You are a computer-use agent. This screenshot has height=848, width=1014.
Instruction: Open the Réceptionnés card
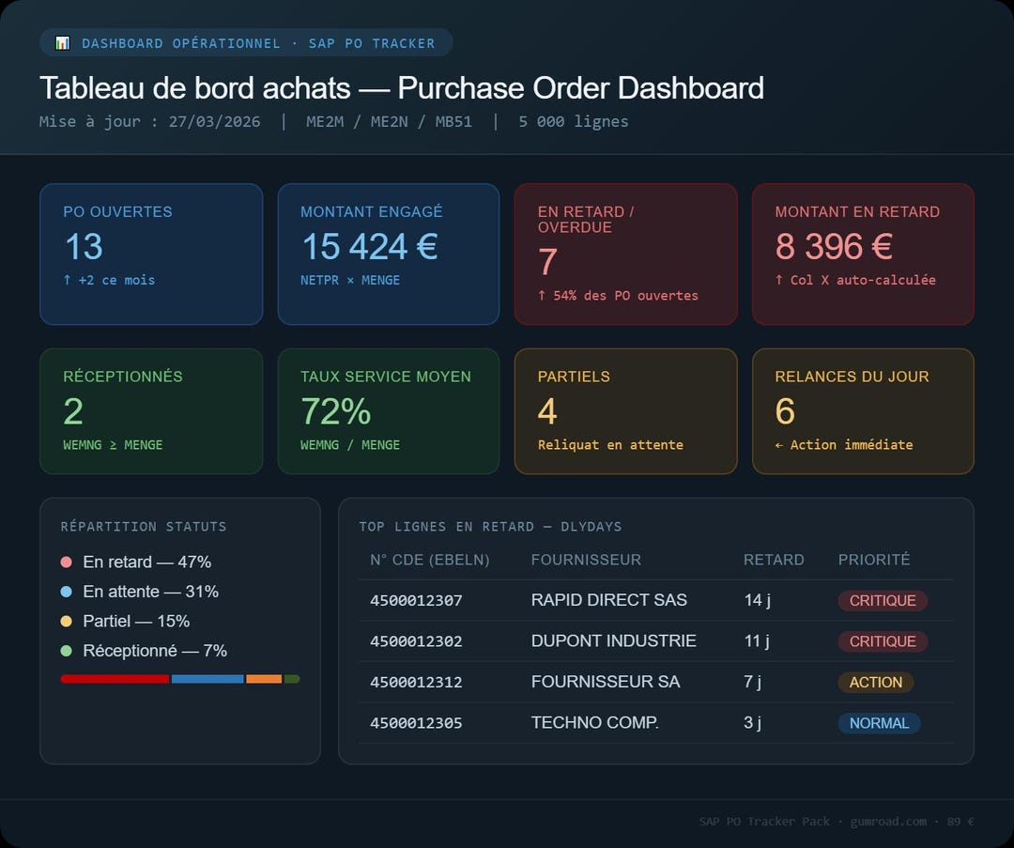tap(151, 411)
